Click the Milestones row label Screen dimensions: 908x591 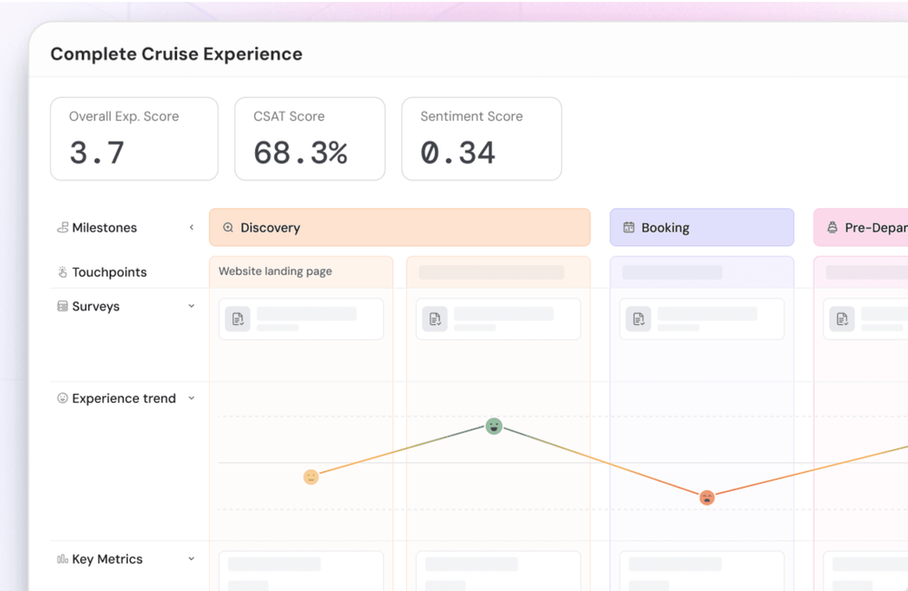coord(104,228)
